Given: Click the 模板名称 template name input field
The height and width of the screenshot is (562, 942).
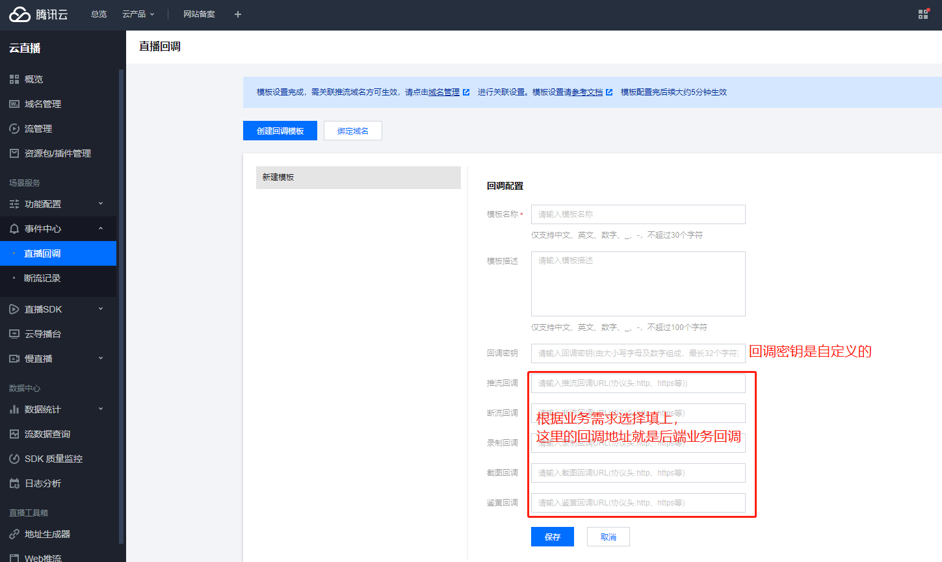Looking at the screenshot, I should coord(638,214).
